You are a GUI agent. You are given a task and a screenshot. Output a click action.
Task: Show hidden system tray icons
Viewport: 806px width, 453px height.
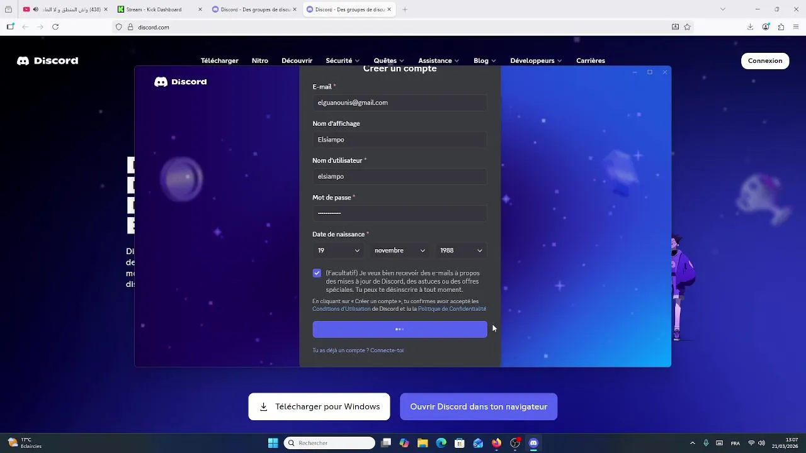point(693,443)
